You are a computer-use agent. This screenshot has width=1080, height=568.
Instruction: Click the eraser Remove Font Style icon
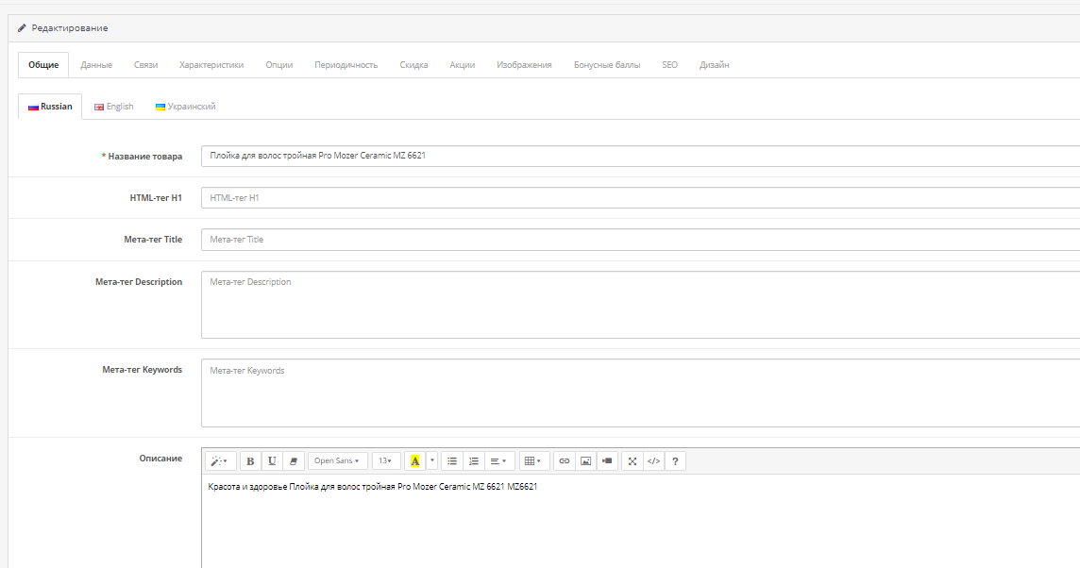(294, 461)
